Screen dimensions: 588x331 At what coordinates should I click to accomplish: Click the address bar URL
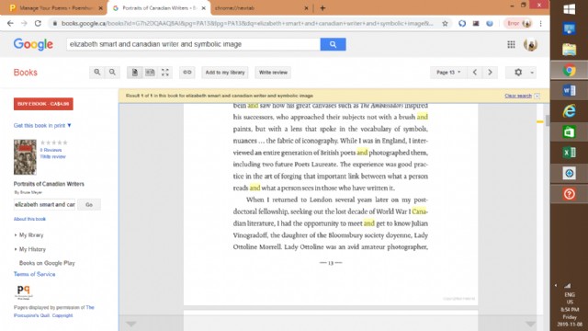(x=247, y=23)
